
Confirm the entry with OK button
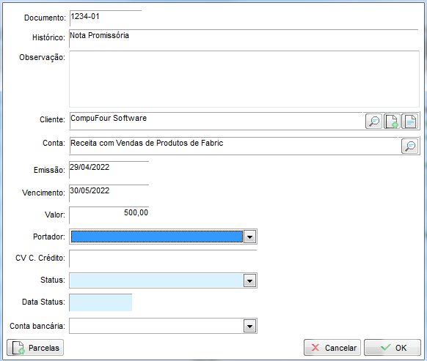pos(393,347)
